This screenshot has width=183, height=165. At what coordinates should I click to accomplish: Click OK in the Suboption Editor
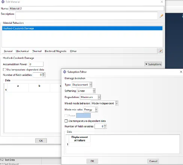pyautogui.click(x=92, y=161)
